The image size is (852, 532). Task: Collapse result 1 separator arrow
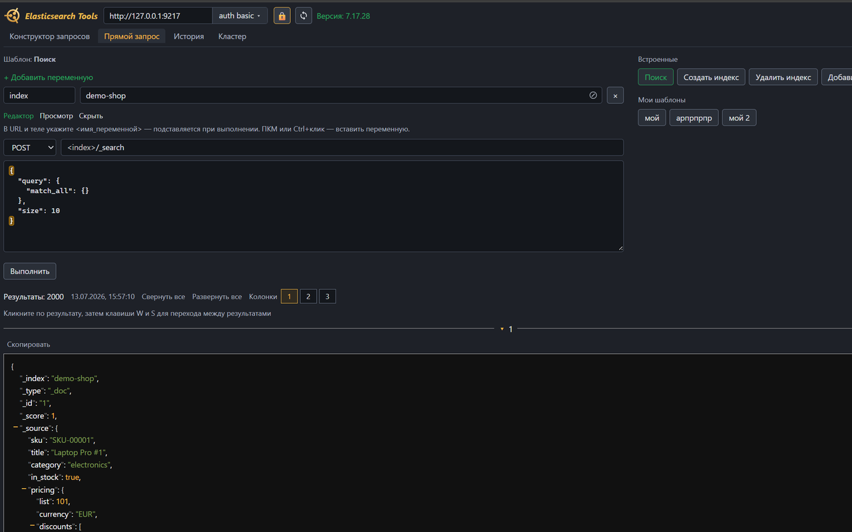(501, 329)
